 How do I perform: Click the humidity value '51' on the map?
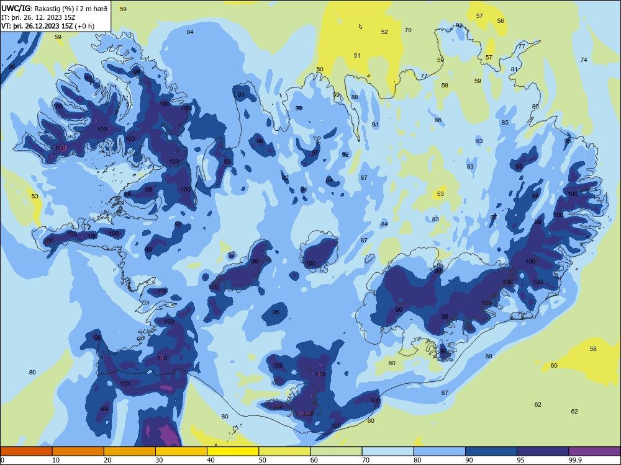pos(357,55)
